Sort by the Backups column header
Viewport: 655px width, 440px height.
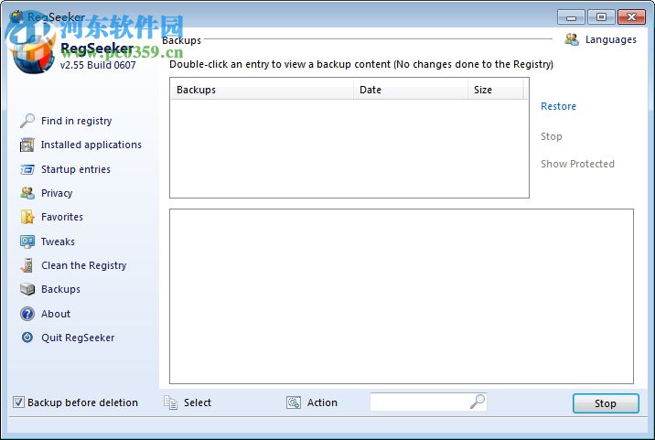point(262,90)
